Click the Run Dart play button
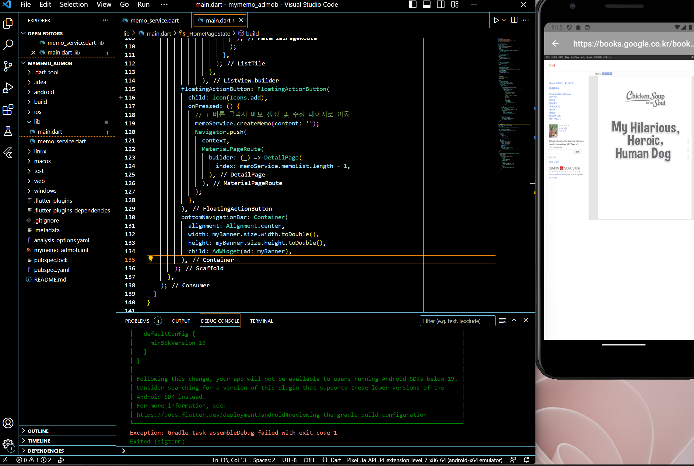The image size is (694, 466). click(x=496, y=20)
